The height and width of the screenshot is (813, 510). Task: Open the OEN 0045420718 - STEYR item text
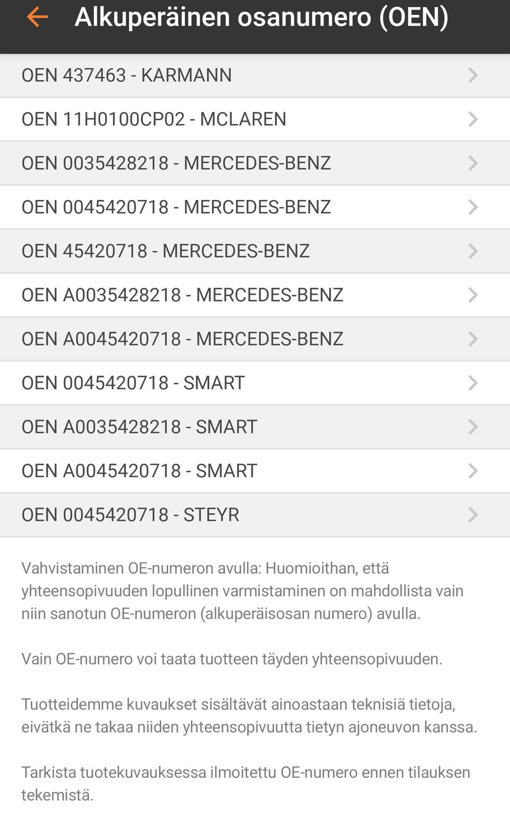click(131, 515)
